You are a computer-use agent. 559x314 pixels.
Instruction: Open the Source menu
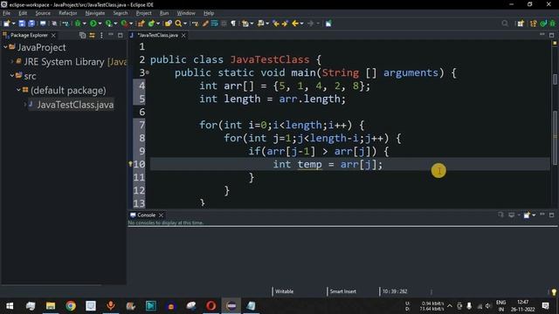click(43, 13)
